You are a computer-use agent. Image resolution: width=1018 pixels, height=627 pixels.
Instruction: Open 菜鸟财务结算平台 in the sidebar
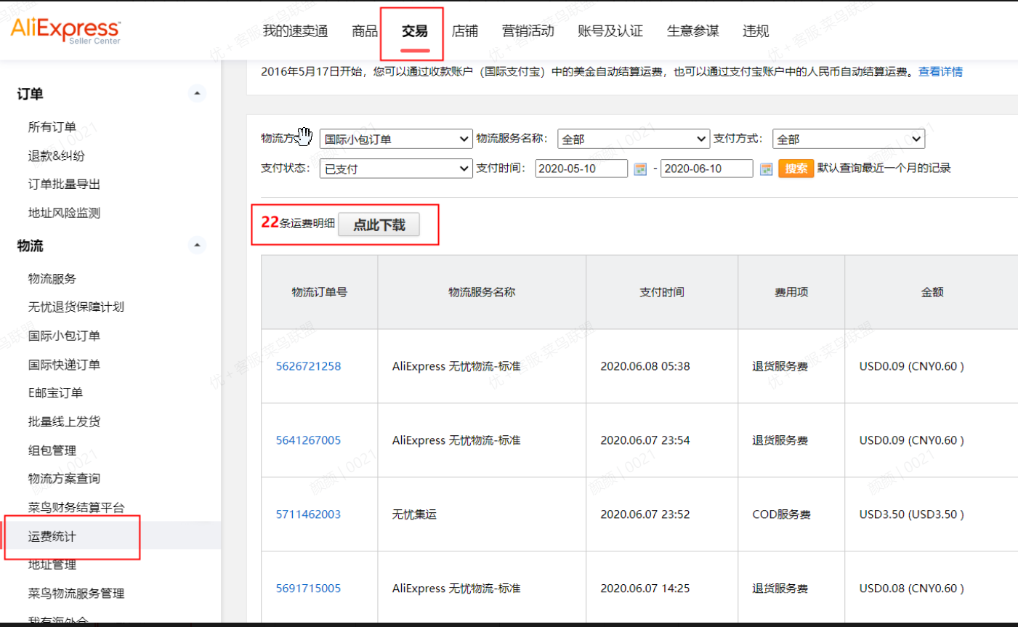pyautogui.click(x=76, y=508)
